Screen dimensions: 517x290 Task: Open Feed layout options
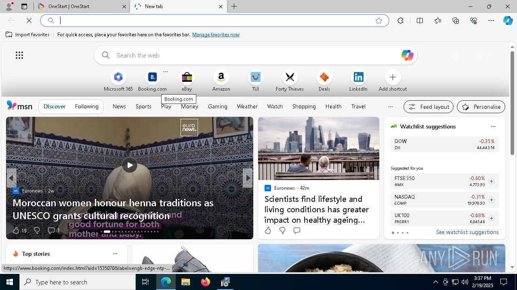[x=429, y=107]
